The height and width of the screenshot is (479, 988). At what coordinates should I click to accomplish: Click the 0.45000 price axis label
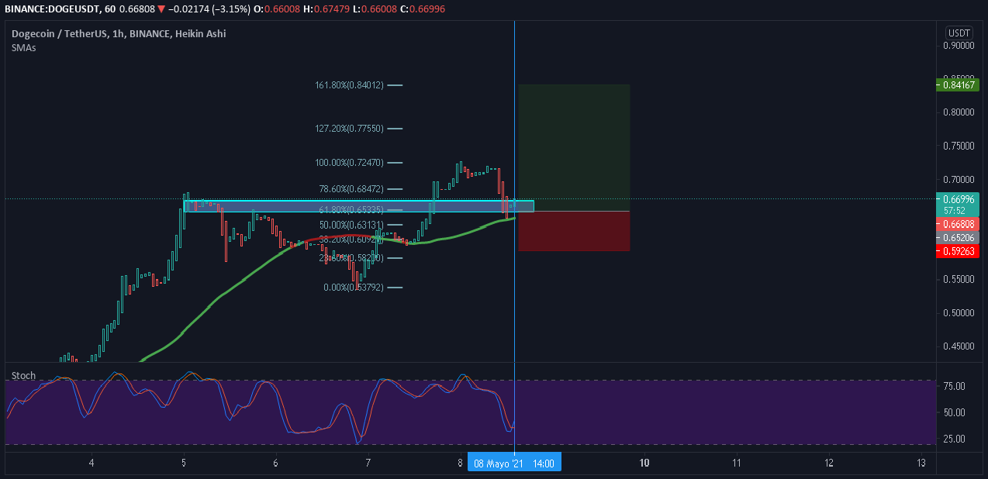959,346
